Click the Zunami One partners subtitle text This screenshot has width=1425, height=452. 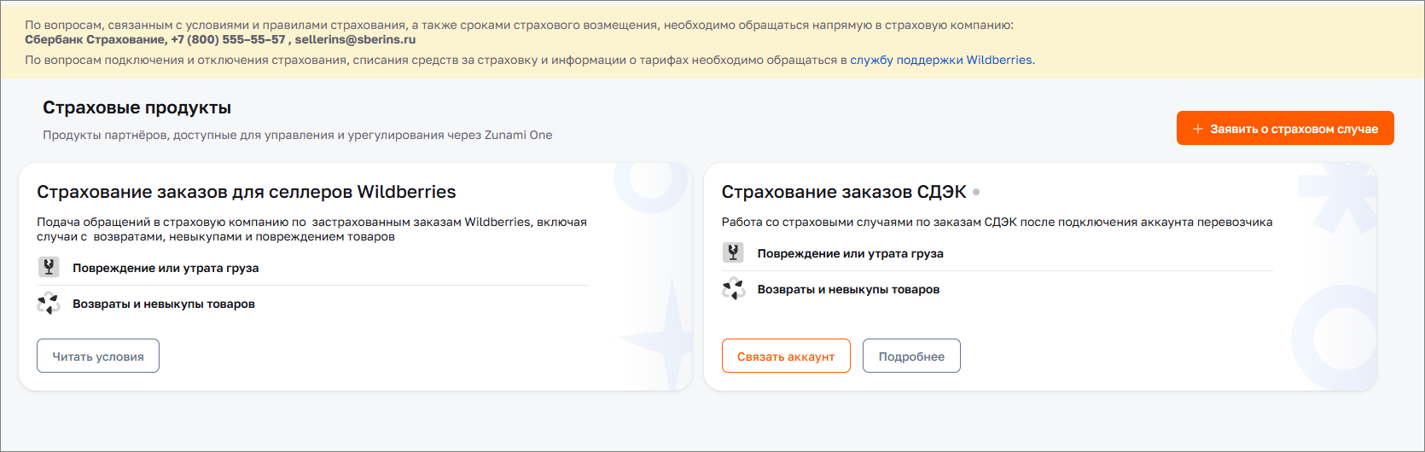pos(298,135)
